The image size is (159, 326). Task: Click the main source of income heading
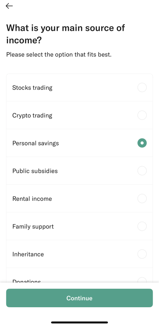66,34
